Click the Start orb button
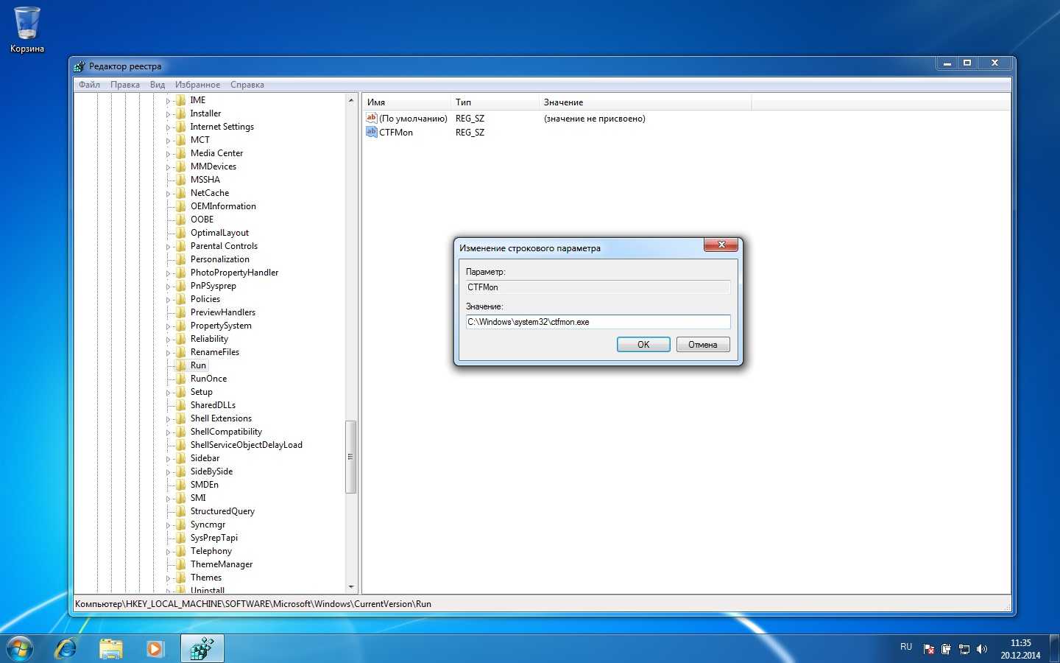This screenshot has width=1060, height=663. (20, 648)
